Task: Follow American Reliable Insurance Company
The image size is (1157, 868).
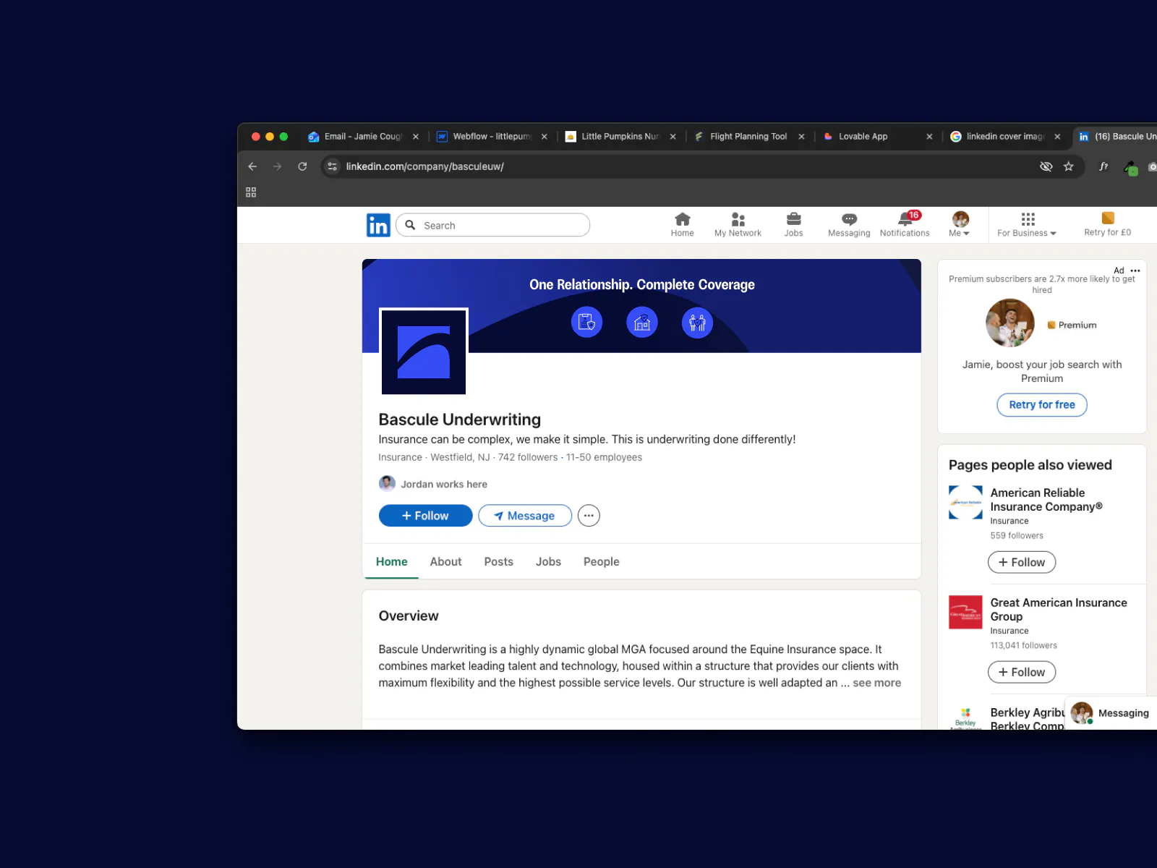Action: click(1022, 563)
